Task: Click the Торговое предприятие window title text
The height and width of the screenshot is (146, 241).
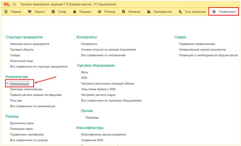Action: coord(68,4)
